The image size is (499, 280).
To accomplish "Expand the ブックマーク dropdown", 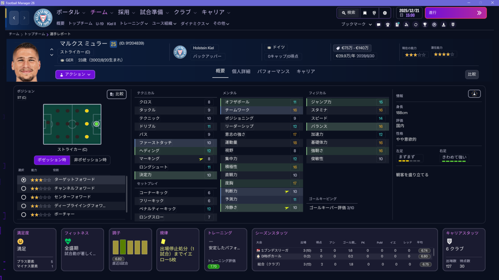I will point(356,24).
